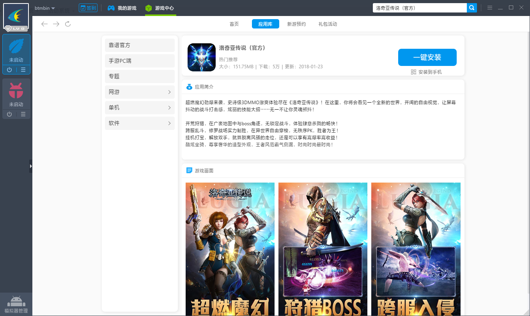
Task: Click the 热门推荐 label
Action: [x=228, y=60]
